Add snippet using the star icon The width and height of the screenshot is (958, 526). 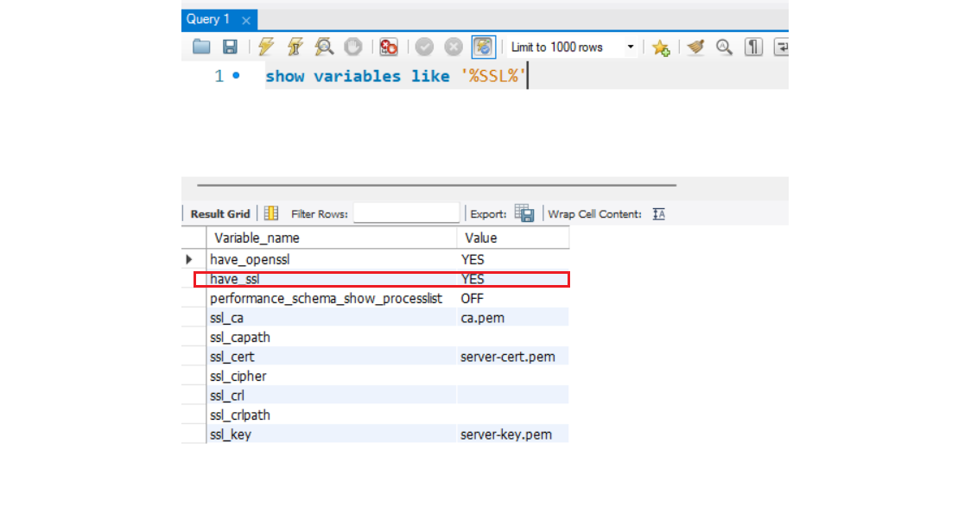pos(661,47)
